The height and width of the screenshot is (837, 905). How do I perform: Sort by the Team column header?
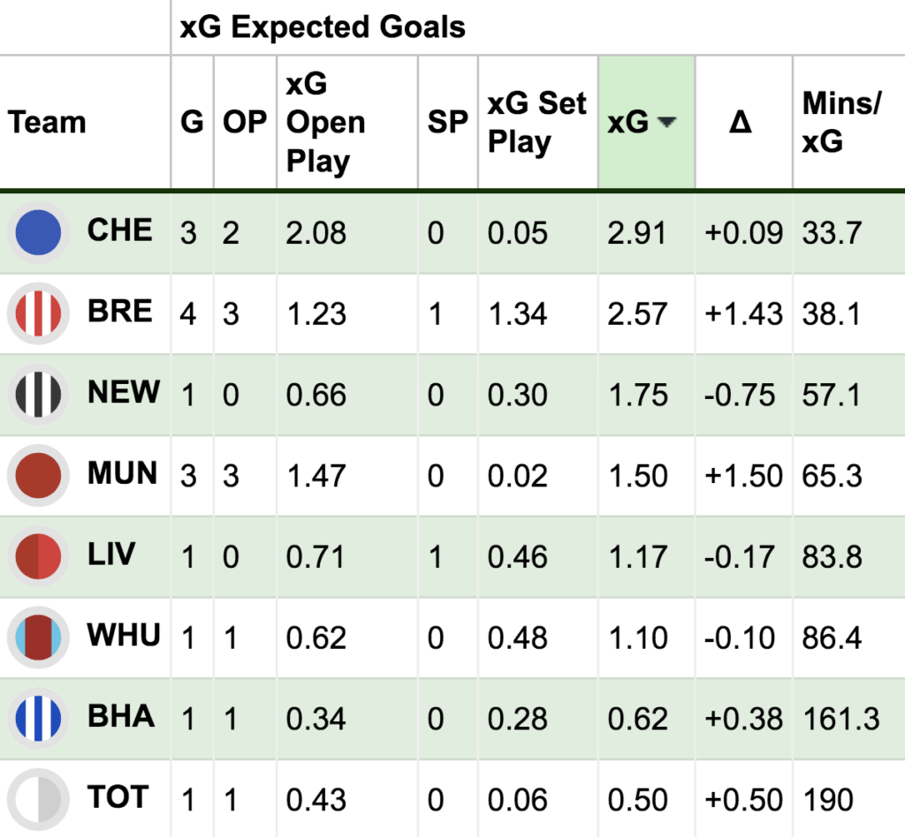point(48,123)
